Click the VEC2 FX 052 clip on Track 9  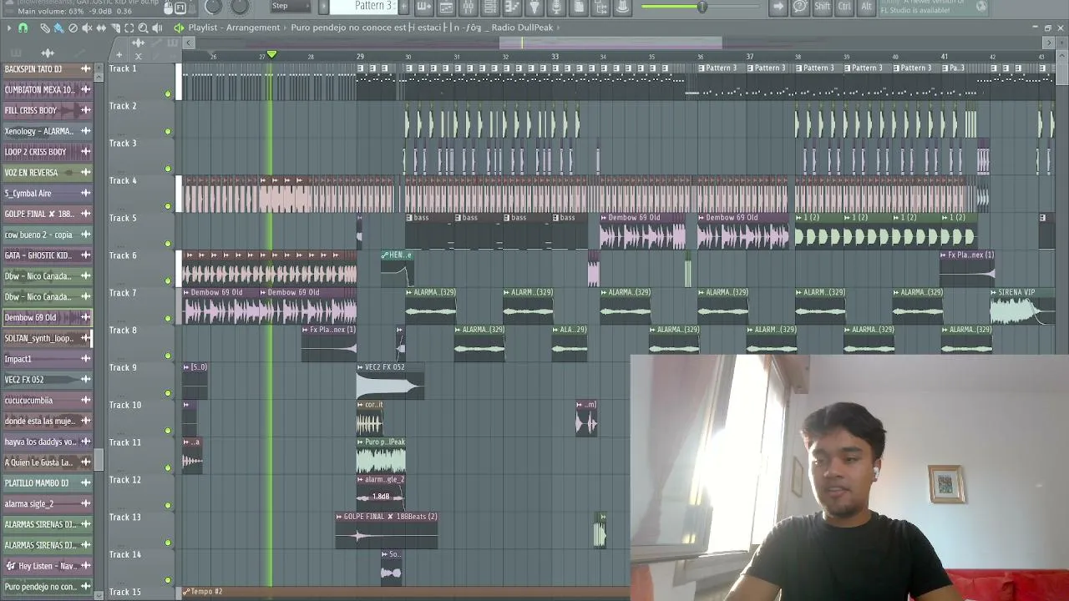pyautogui.click(x=390, y=381)
